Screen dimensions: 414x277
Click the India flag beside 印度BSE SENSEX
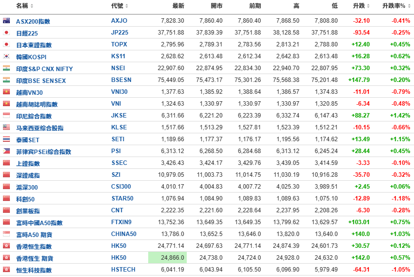click(6, 80)
